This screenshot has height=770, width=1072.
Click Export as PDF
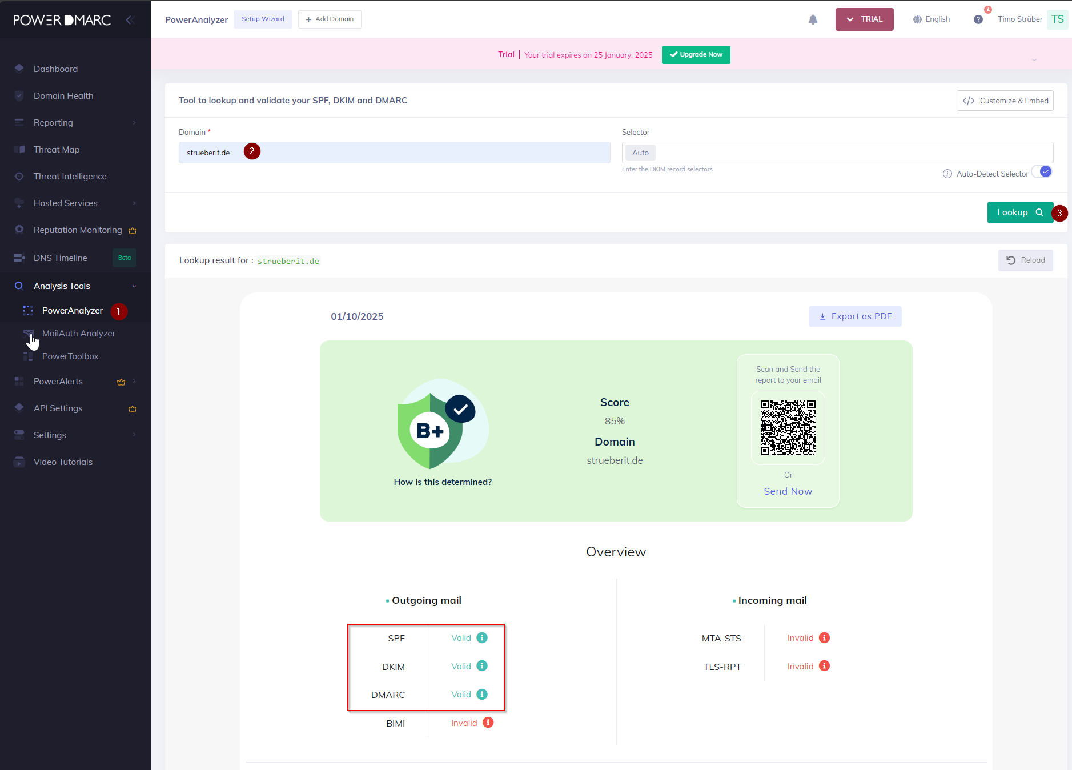tap(855, 316)
